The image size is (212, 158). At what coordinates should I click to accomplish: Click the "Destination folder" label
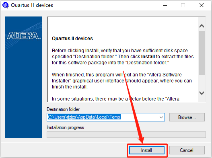(x=63, y=109)
